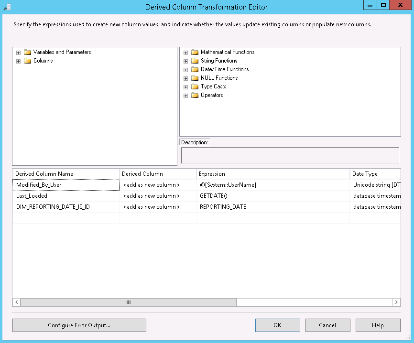Expand the Columns tree node
Screen dimensions: 414x343
coord(19,61)
